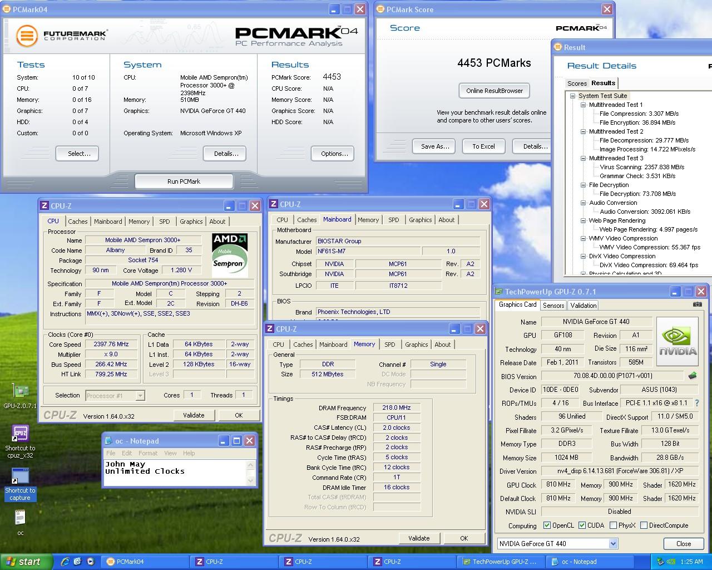Open SPD tab in CPU-Z Memory window

click(390, 345)
